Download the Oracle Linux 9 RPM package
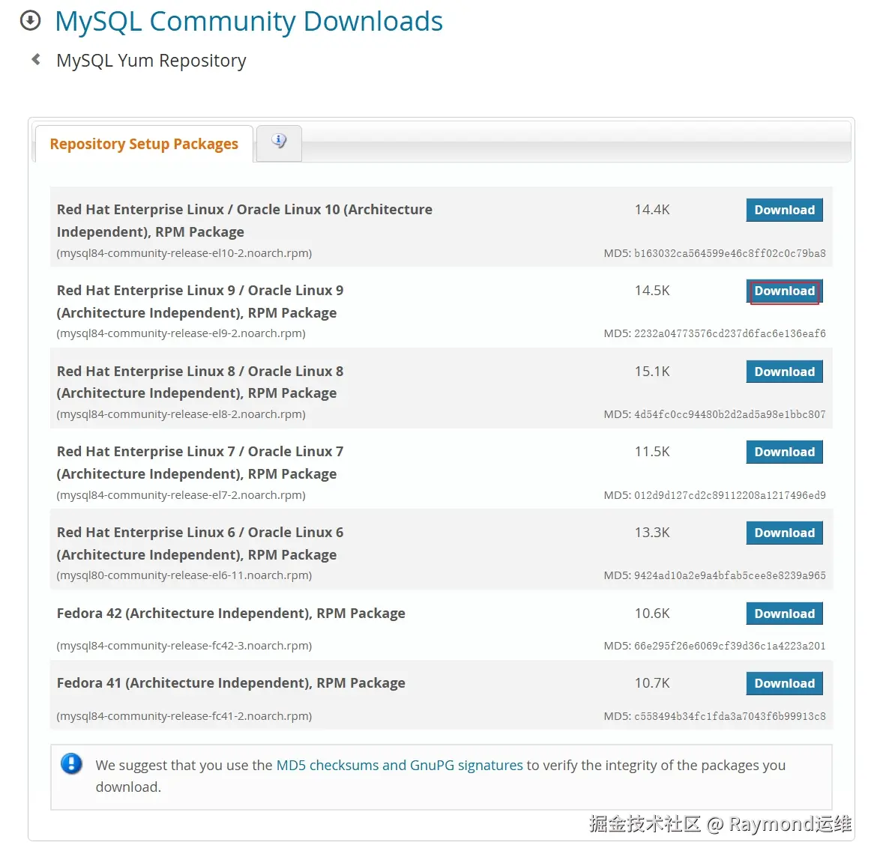The width and height of the screenshot is (874, 857). 784,291
